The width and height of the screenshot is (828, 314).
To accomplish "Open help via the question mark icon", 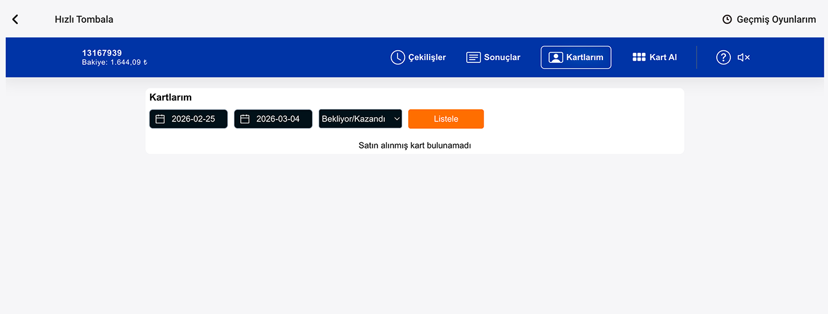I will [723, 58].
